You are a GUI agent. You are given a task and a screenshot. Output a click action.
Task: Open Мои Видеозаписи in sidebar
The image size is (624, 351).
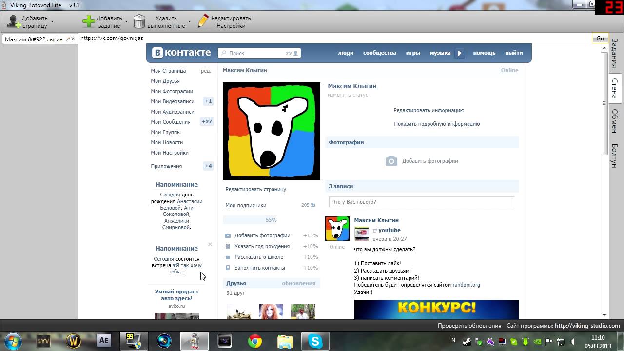[173, 101]
